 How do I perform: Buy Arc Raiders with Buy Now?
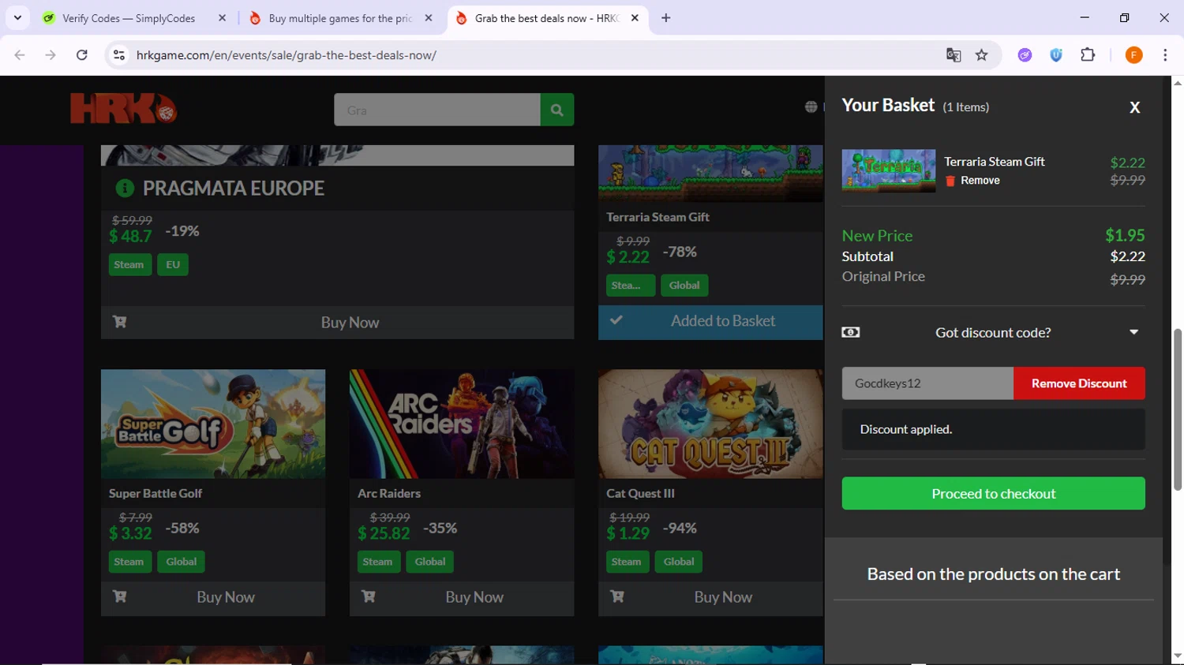point(462,597)
